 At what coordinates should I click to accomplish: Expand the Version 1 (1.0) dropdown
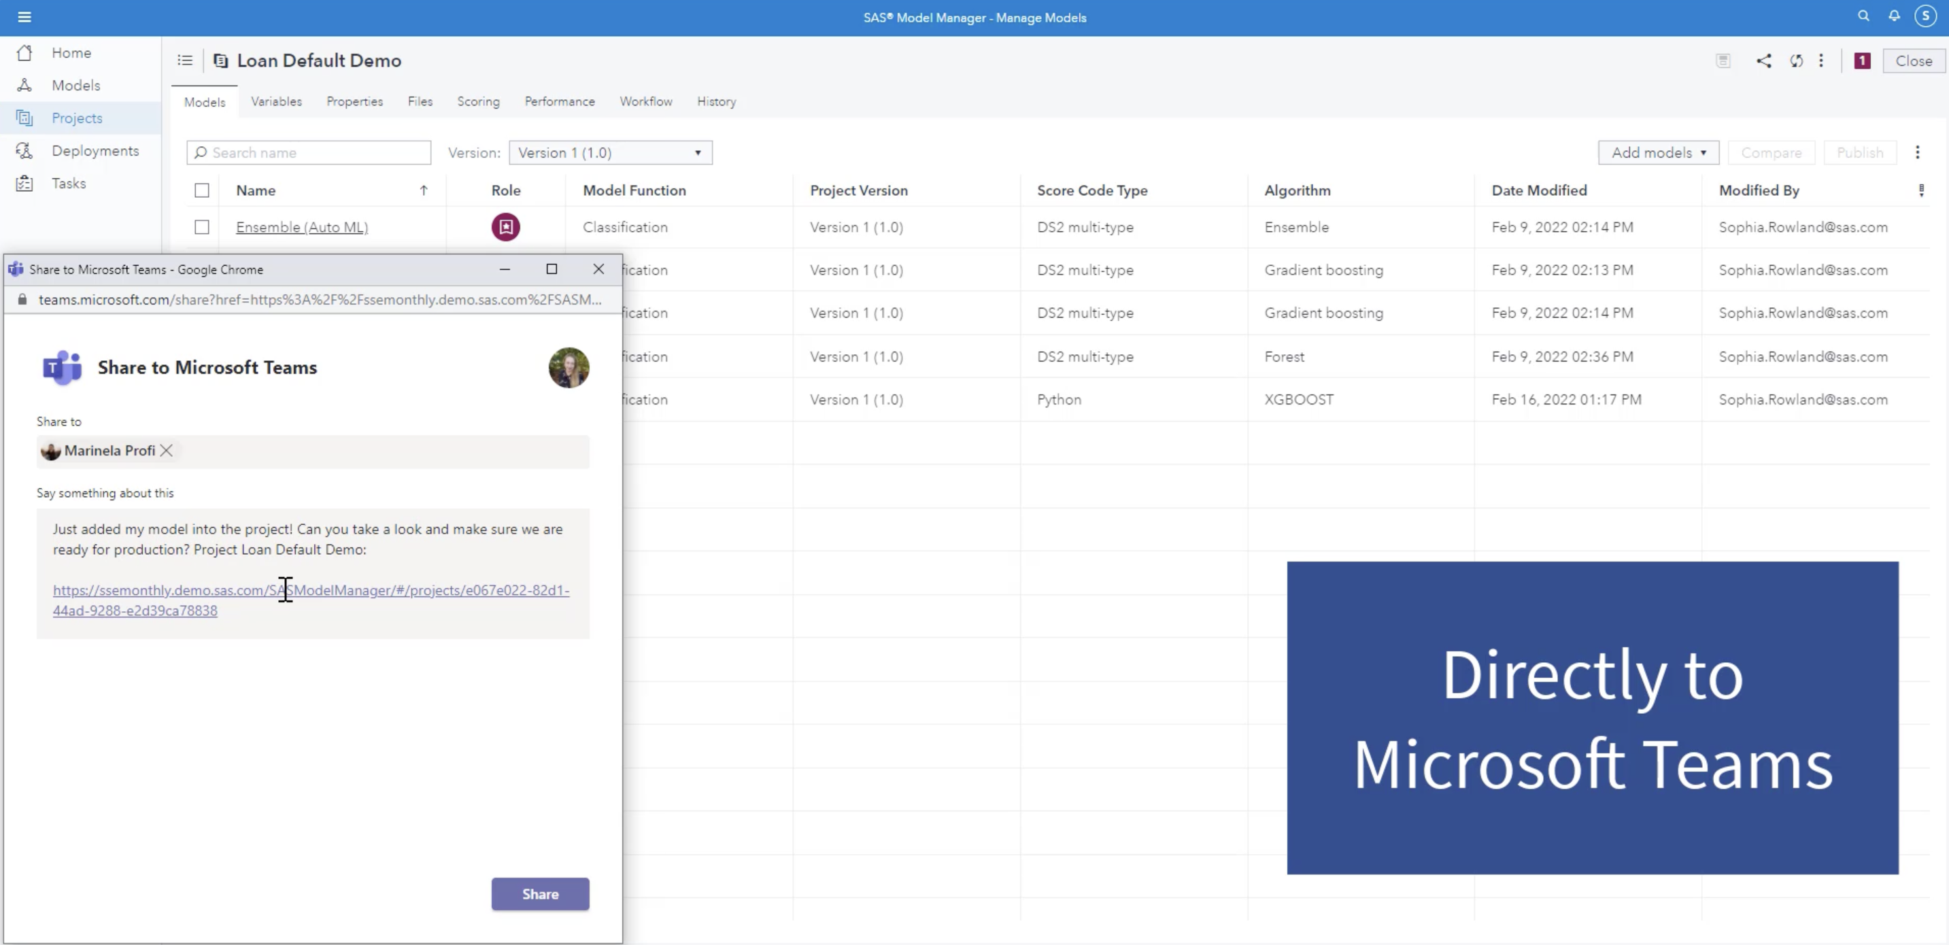(x=610, y=153)
